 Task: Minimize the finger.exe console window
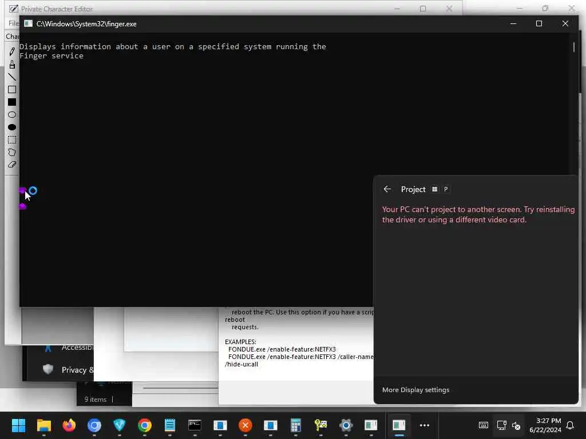[x=513, y=24]
